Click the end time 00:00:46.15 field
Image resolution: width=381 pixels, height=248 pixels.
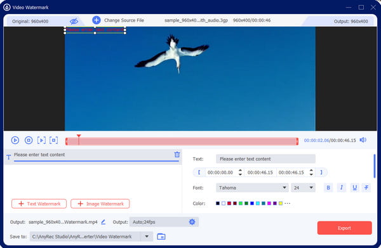tap(291, 173)
